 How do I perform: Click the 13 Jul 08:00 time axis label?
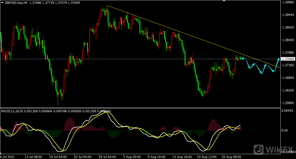click(33, 156)
